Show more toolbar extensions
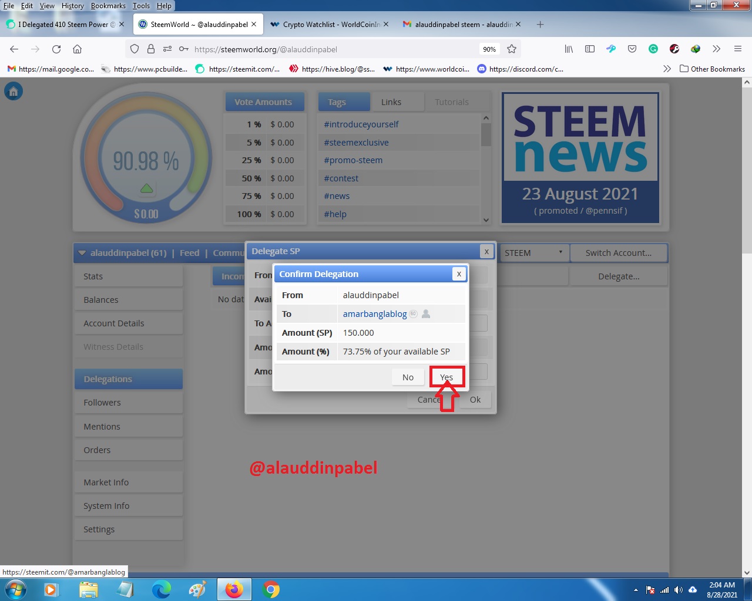This screenshot has width=752, height=601. (x=716, y=49)
